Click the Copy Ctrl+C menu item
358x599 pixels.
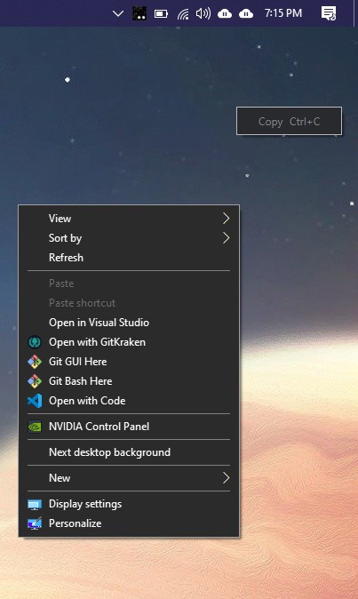pyautogui.click(x=289, y=121)
